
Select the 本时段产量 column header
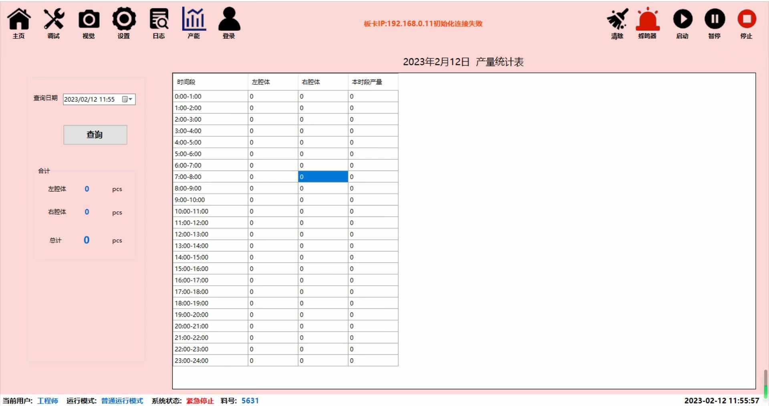373,82
